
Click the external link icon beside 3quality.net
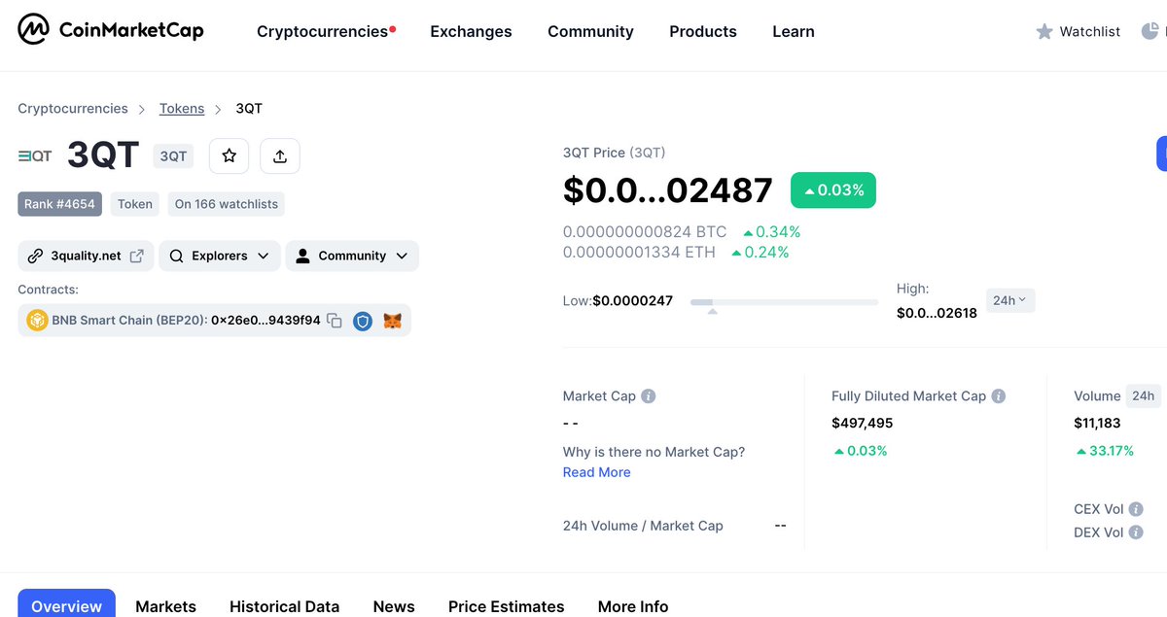137,256
